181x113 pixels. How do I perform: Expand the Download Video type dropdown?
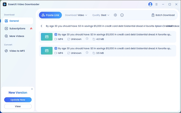[76, 15]
